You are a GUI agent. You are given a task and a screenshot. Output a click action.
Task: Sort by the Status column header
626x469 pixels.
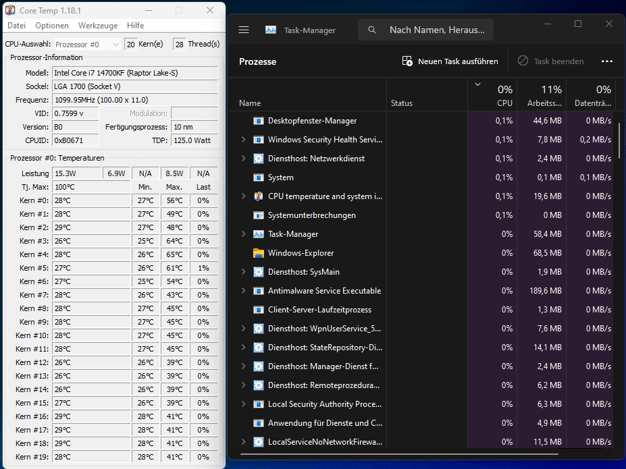point(402,103)
